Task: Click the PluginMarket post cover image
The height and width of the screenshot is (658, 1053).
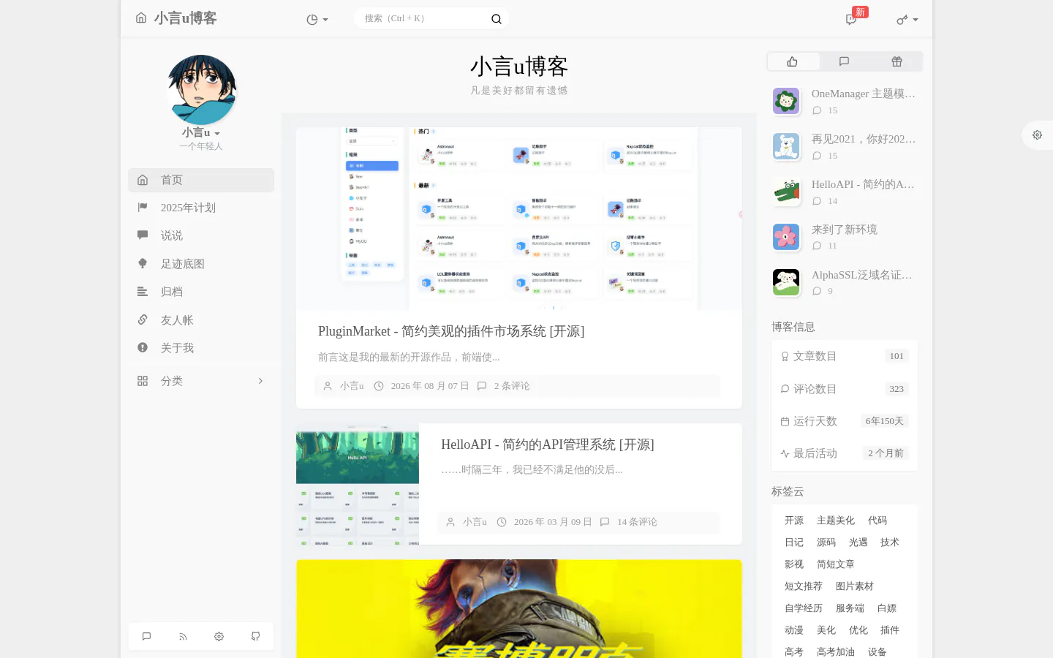Action: pos(519,219)
